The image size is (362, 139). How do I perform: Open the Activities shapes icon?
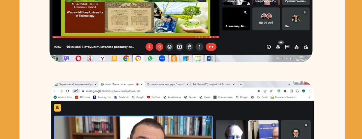pyautogui.click(x=296, y=47)
